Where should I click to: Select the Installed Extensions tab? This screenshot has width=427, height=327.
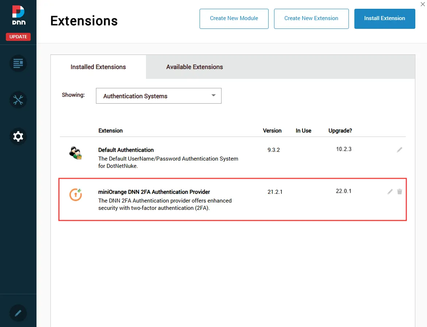(98, 67)
